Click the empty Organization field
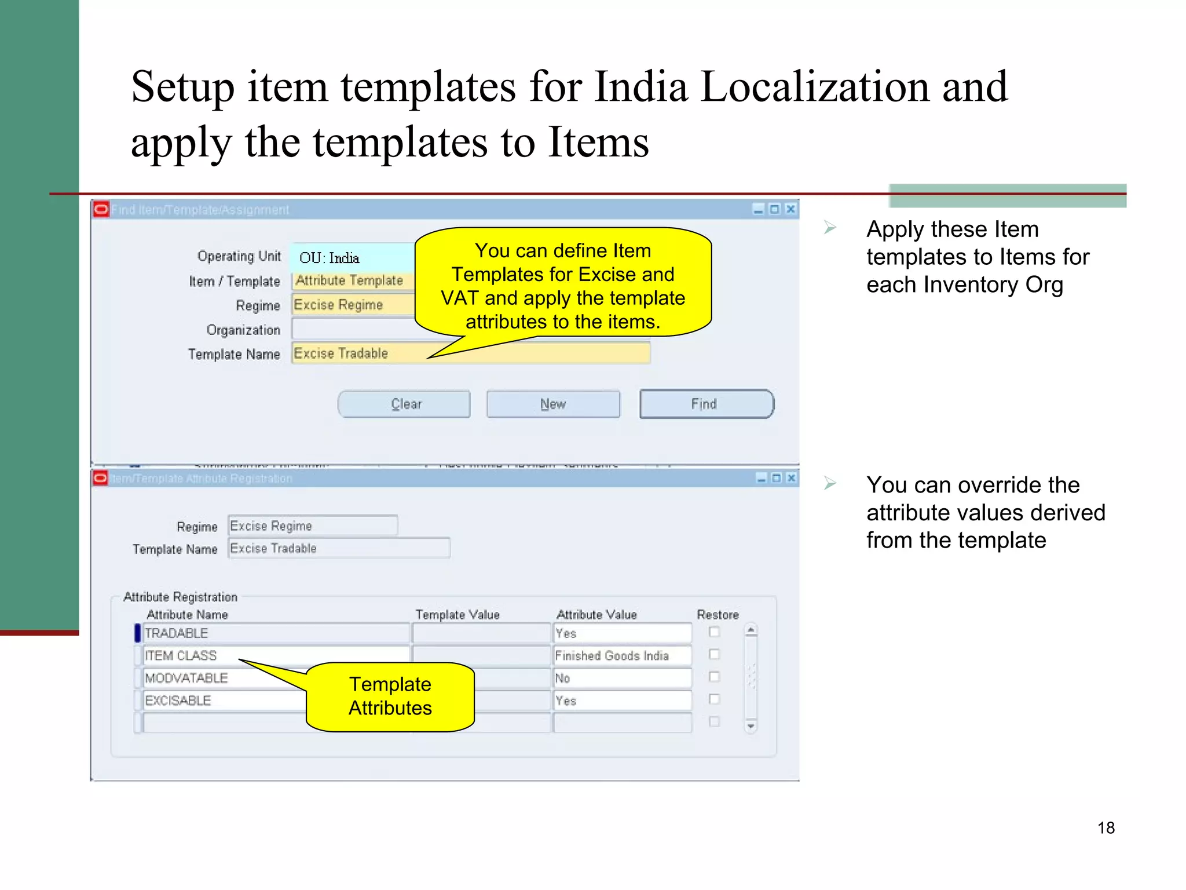This screenshot has height=890, width=1186. coord(353,329)
